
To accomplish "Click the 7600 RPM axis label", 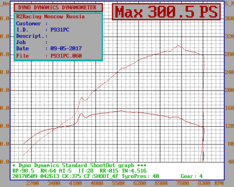I will 183,183.
